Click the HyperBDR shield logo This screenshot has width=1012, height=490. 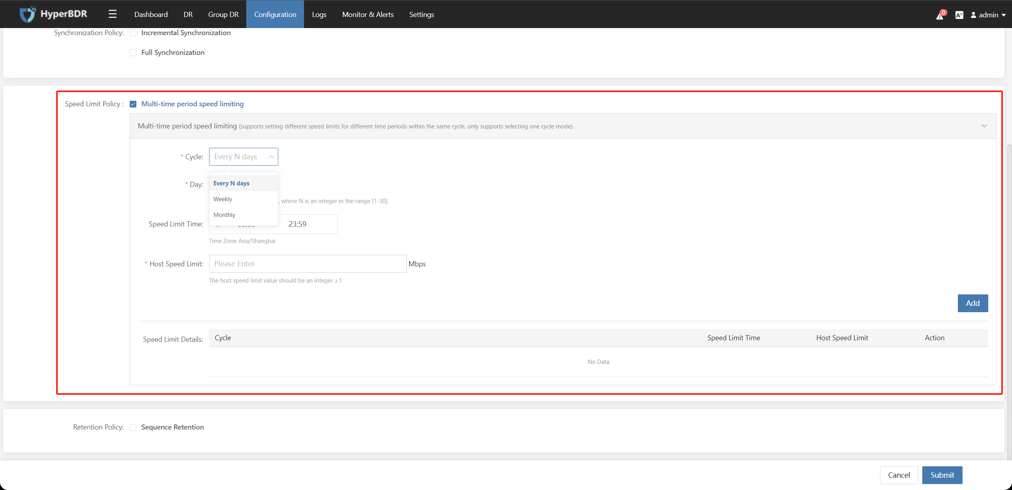pos(28,14)
